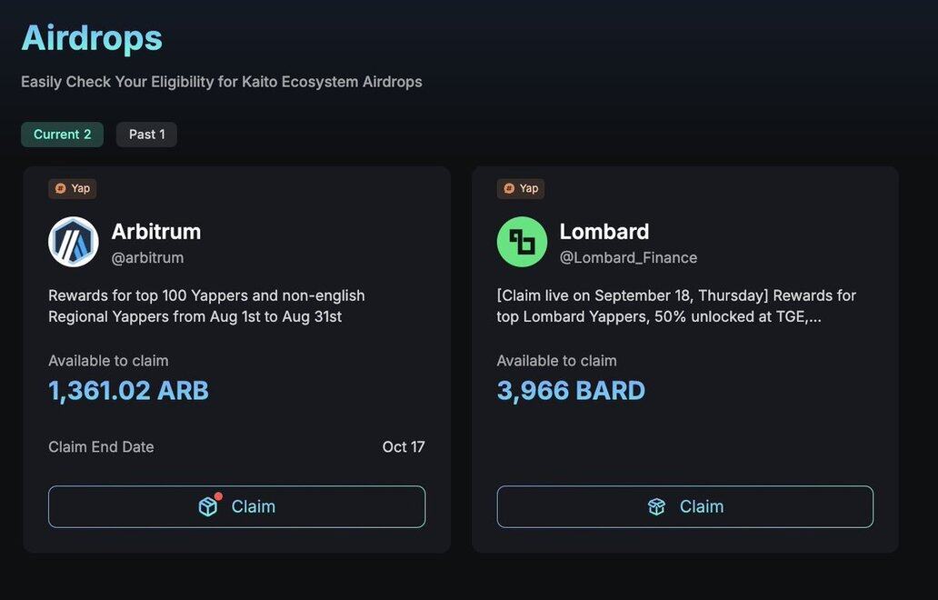Open the Past 1 tab

coord(146,135)
